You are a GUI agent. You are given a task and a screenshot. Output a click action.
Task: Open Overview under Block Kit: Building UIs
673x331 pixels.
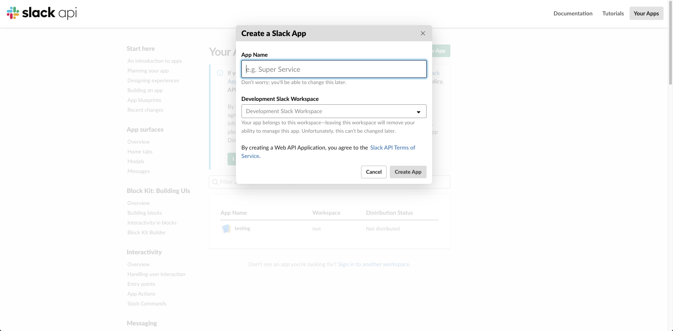(x=138, y=203)
